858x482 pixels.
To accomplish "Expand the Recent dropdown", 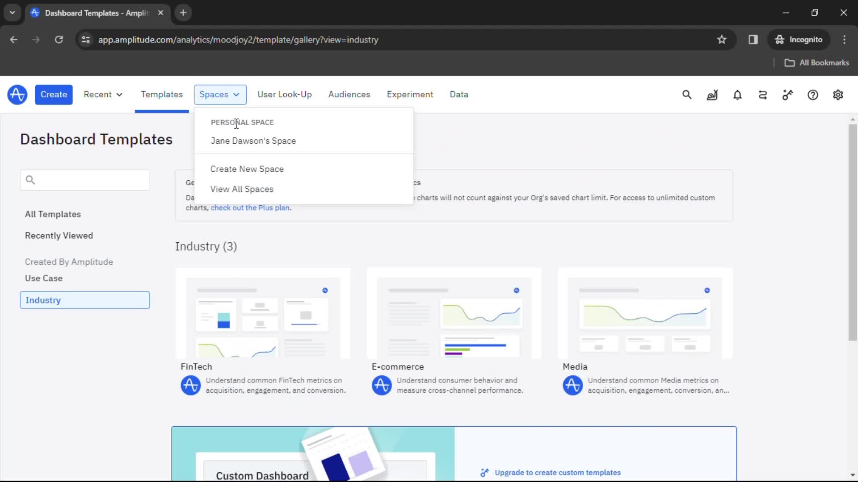I will coord(103,95).
